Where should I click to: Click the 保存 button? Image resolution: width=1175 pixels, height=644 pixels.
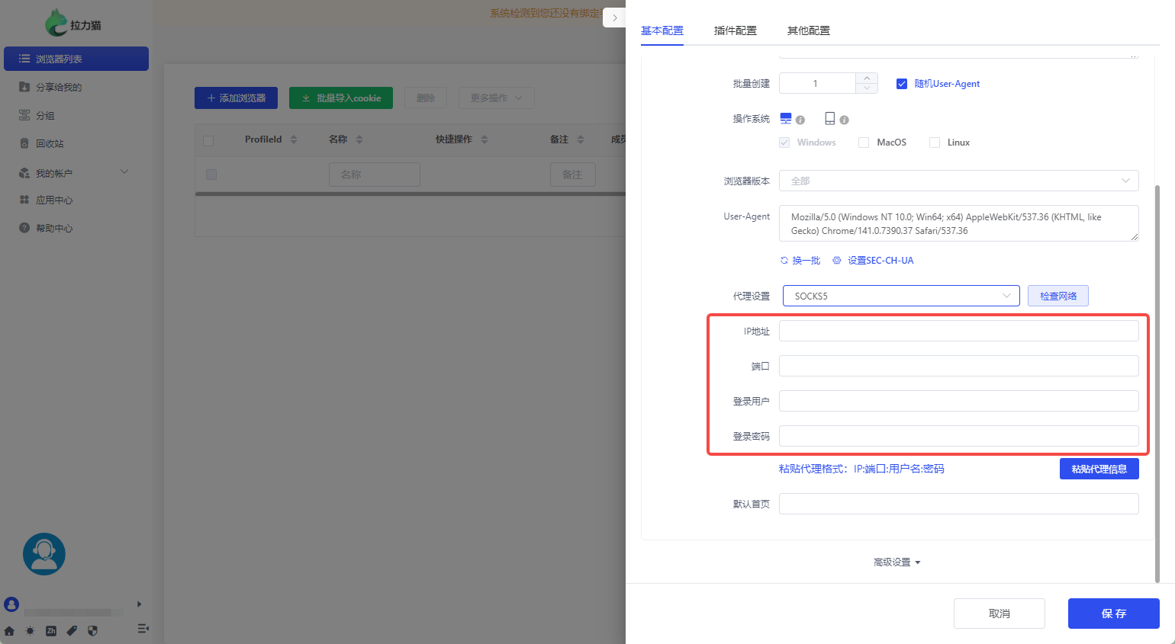[x=1113, y=614]
